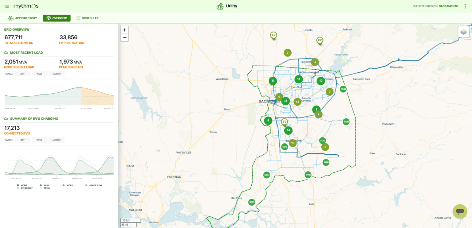Click the Utility icon in header

pyautogui.click(x=220, y=6)
